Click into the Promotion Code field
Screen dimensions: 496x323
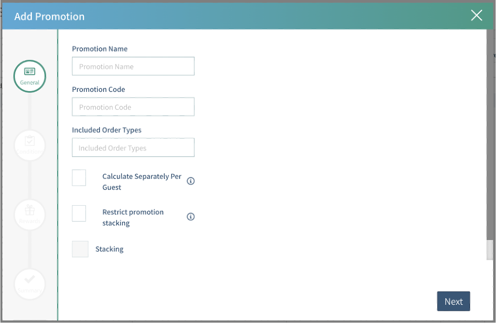click(x=133, y=107)
